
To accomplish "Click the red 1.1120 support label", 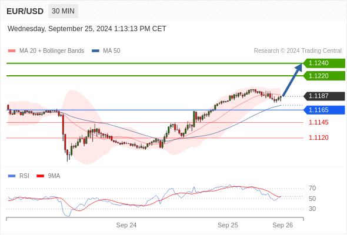I will tap(319, 137).
